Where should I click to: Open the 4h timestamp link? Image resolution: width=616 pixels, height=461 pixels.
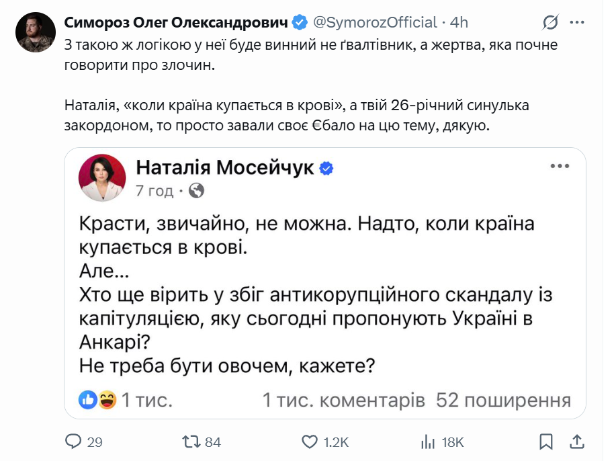coord(459,22)
